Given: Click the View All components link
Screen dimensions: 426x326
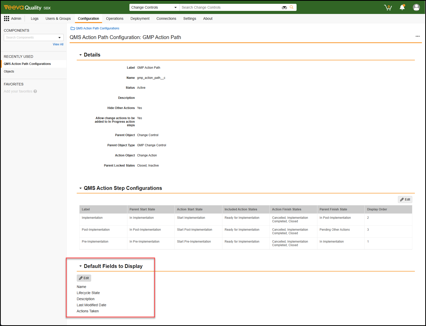Looking at the screenshot, I should (58, 44).
